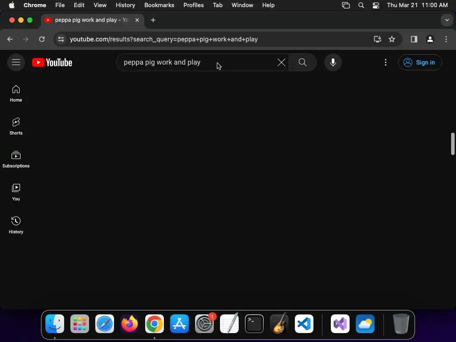The height and width of the screenshot is (342, 456).
Task: Open Spotlight search in the menu bar
Action: pos(361,5)
